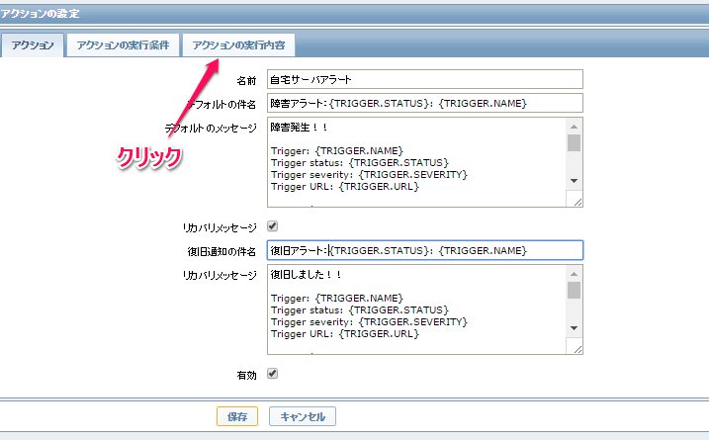Screen dimensions: 709x440
Task: Click the キャンセル button
Action: click(303, 417)
